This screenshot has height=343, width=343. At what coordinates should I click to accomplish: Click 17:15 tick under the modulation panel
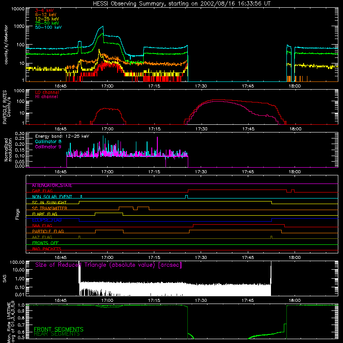[154, 172]
